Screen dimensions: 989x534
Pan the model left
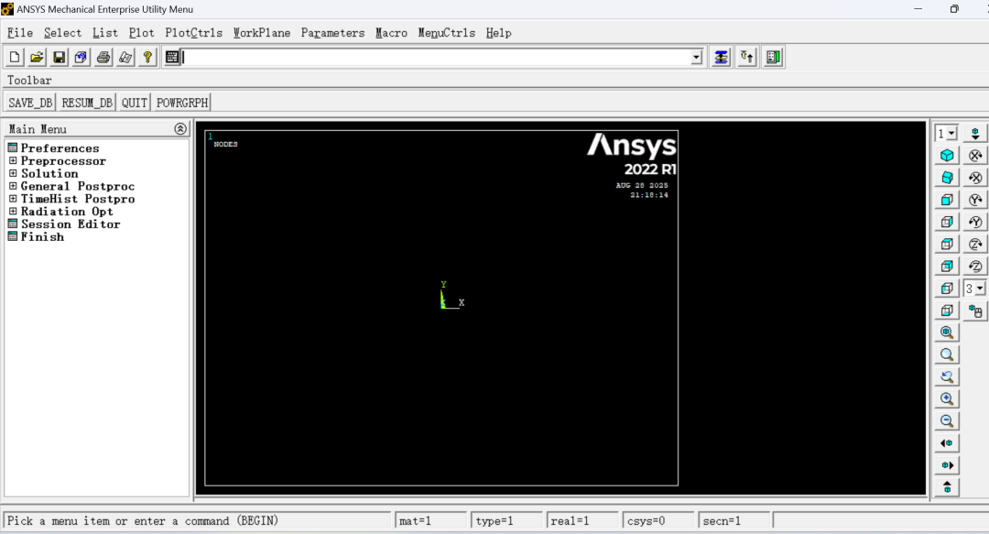point(947,442)
